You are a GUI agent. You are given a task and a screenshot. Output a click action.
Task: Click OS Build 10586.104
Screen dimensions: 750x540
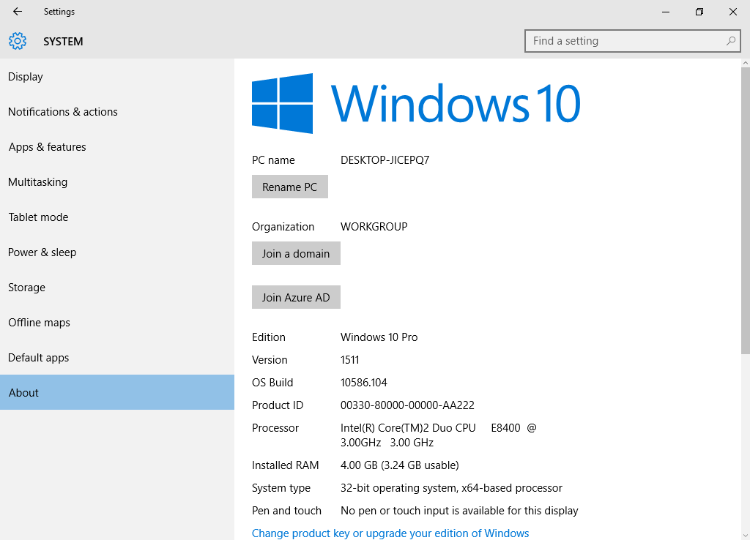(363, 382)
